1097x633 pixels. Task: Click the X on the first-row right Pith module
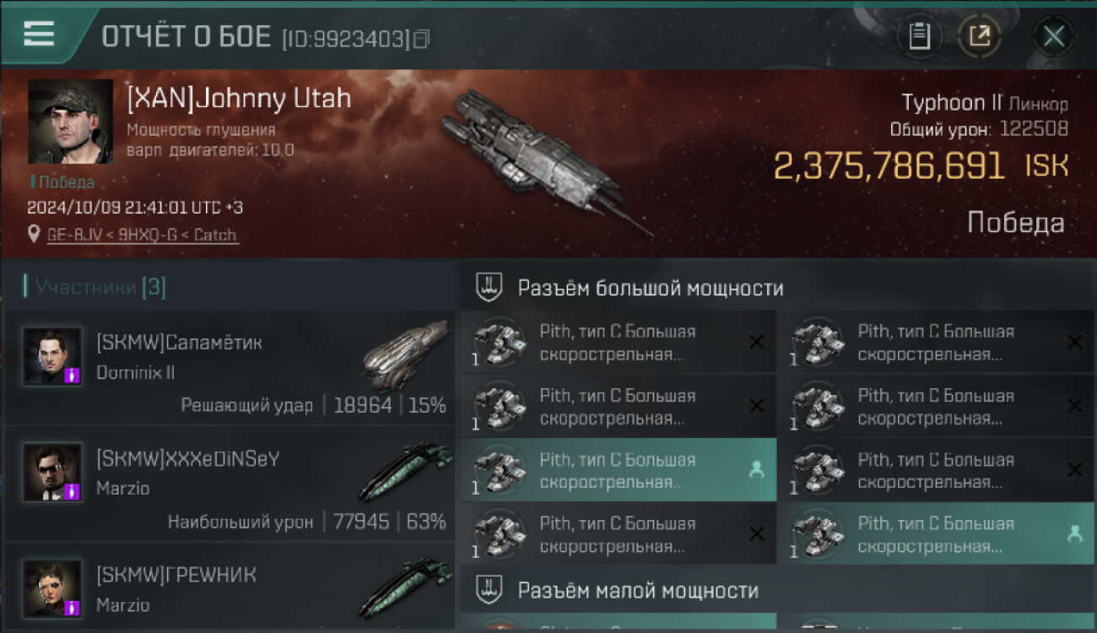pyautogui.click(x=1074, y=343)
